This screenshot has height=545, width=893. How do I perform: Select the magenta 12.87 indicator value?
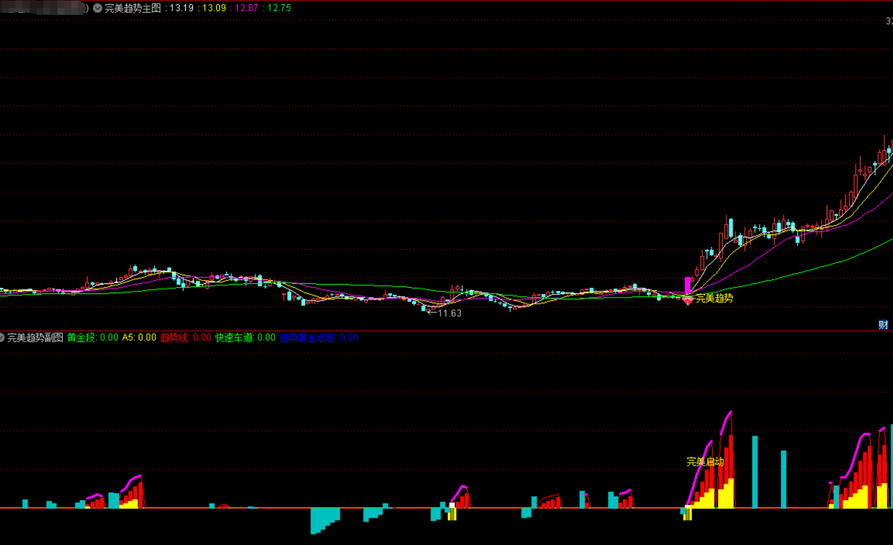click(x=247, y=8)
